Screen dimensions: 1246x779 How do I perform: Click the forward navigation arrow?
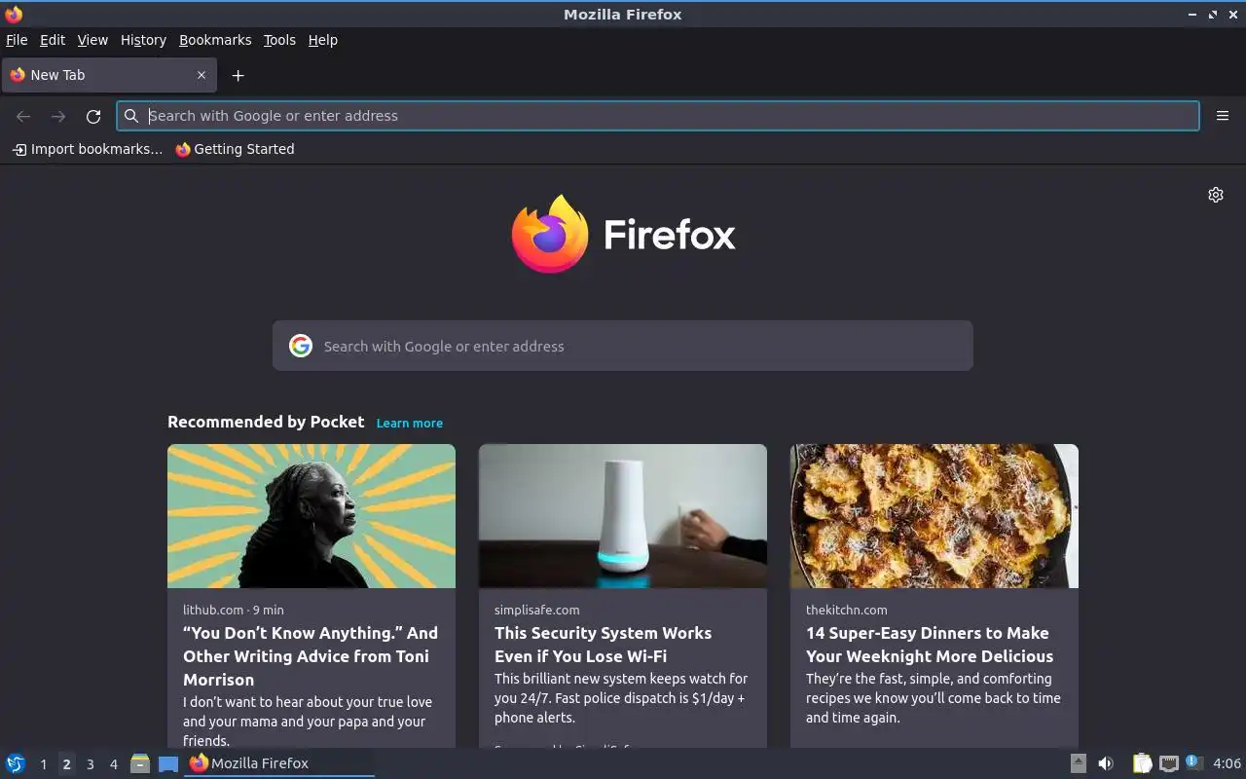click(58, 116)
